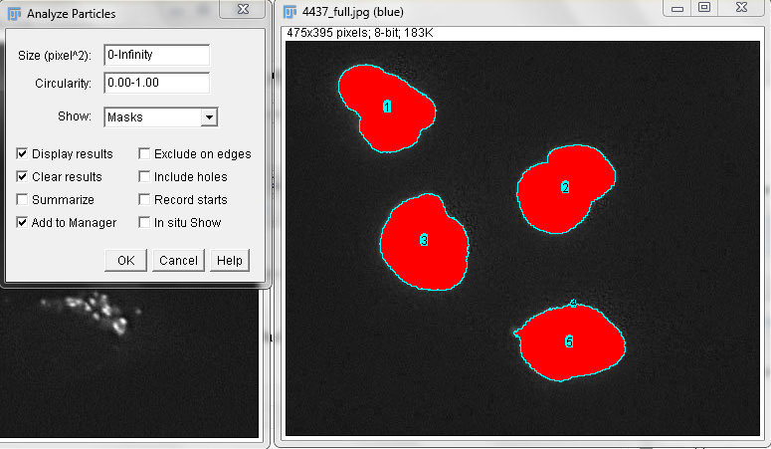Viewport: 771px width, 449px height.
Task: Select particle label 5 in the image
Action: click(x=569, y=341)
